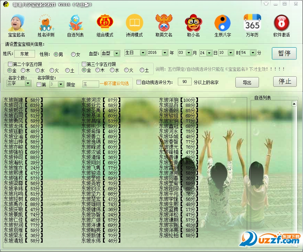
Task: Click the 姓氏 surname field containing 东坡
Action: click(25, 53)
